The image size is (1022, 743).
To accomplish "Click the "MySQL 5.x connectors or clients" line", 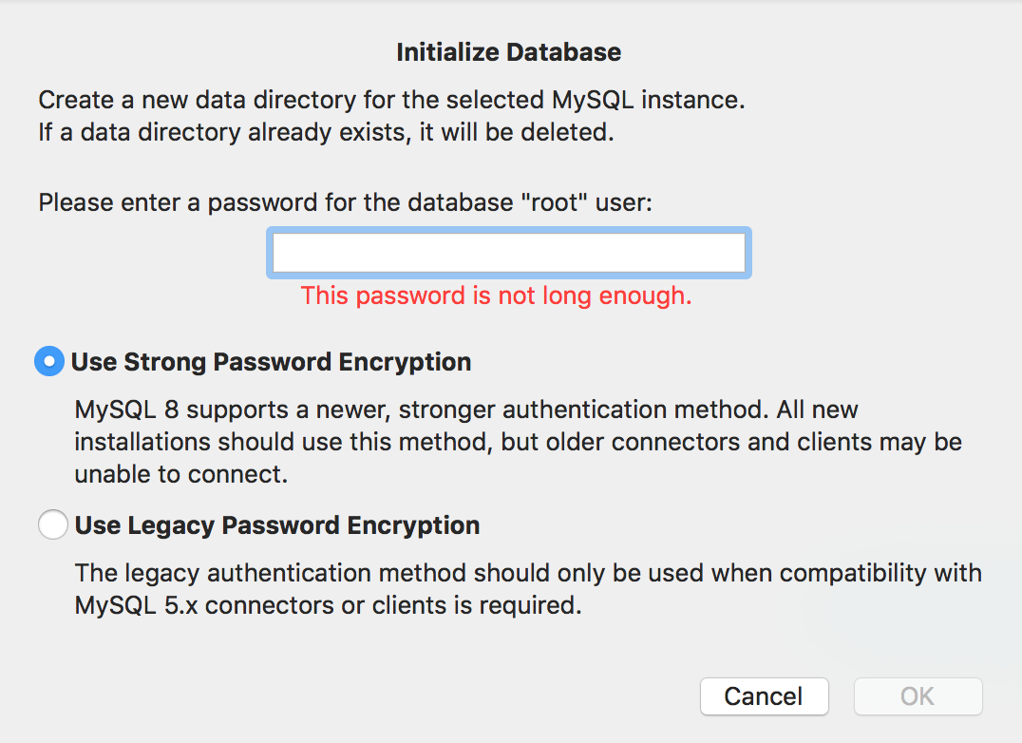I will [328, 605].
